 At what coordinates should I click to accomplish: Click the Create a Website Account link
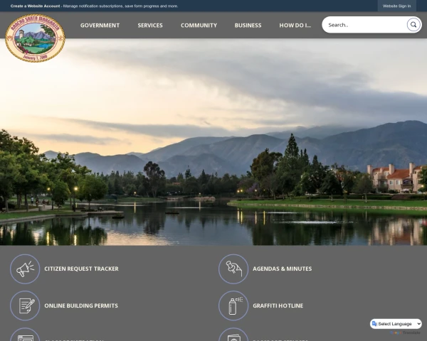click(35, 6)
